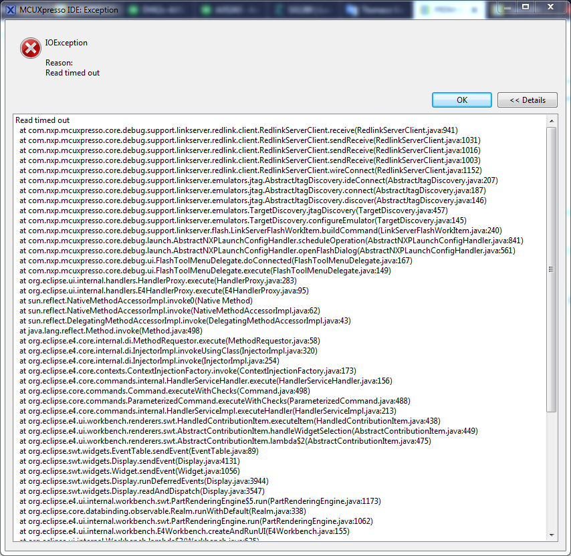Screen dimensions: 571x556
Task: Click HandlerServiceImpl.executeHandler line
Action: pyautogui.click(x=208, y=411)
